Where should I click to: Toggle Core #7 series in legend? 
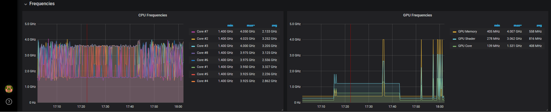(202, 32)
